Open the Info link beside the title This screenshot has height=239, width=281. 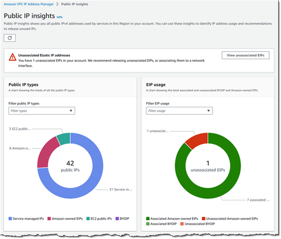(x=60, y=17)
